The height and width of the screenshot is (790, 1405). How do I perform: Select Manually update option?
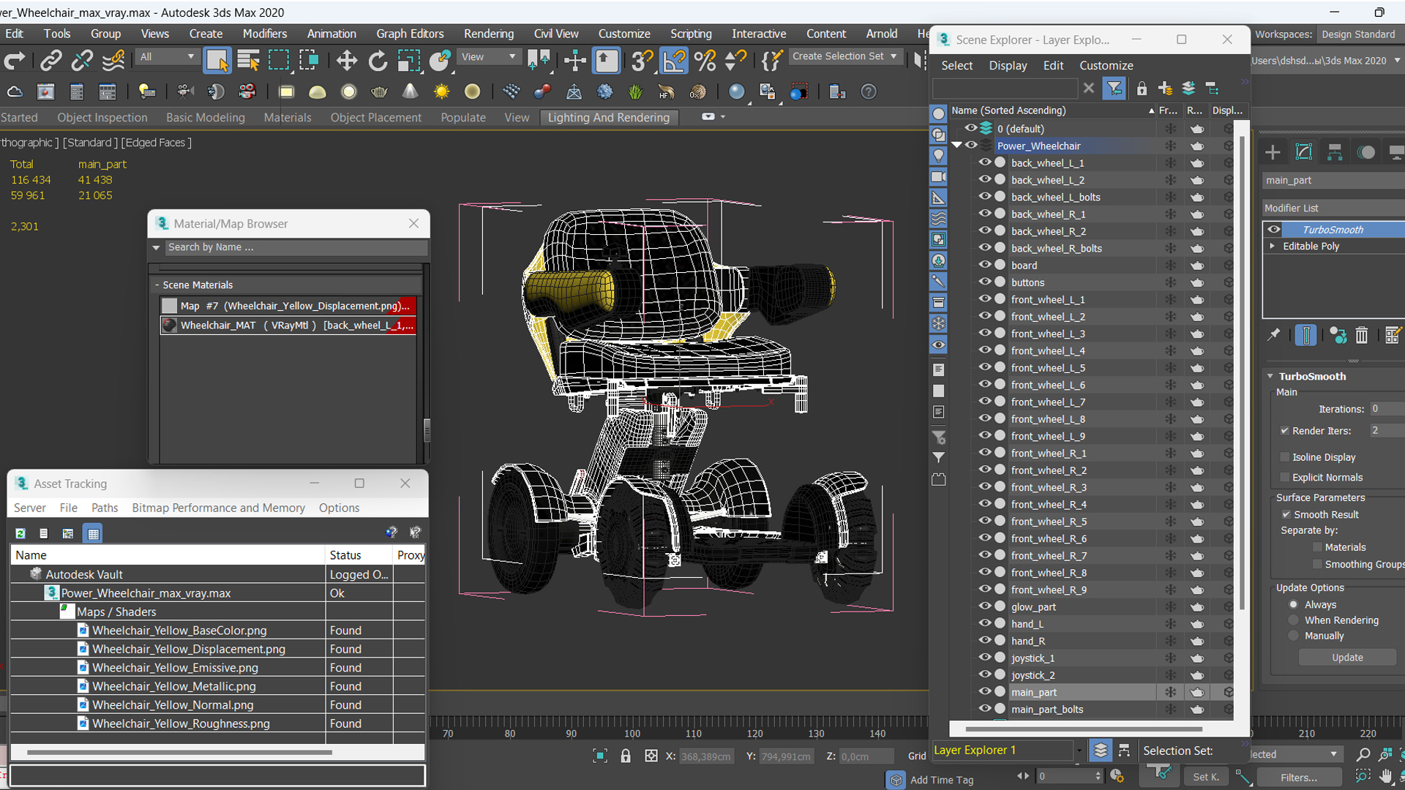pyautogui.click(x=1294, y=636)
